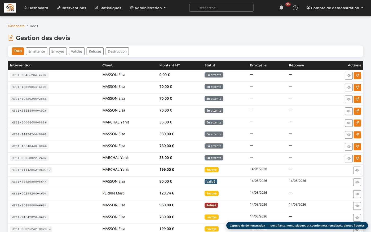Send quote MFSI-42860864-6408

[x=357, y=87]
